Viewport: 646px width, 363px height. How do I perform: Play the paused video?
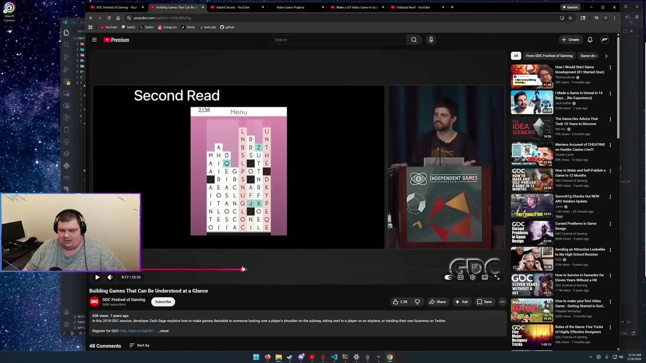pos(97,277)
